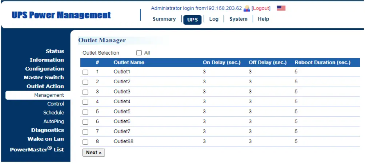Click Outlet4's off delay value
The image size is (365, 164).
(250, 102)
